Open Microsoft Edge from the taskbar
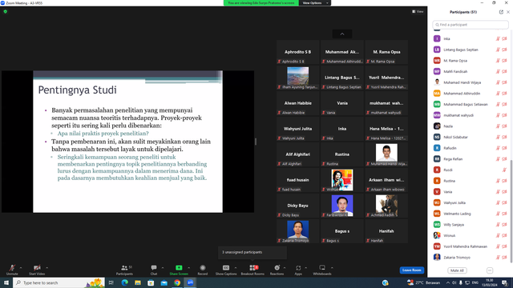513x288 pixels. tap(125, 282)
